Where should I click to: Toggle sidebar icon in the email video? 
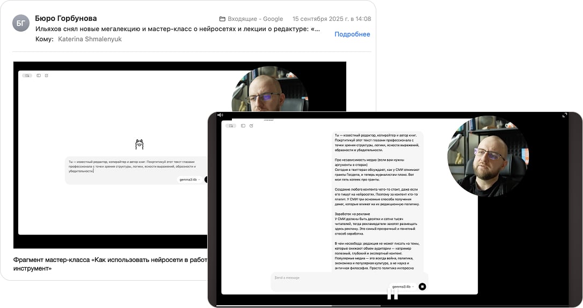(39, 76)
